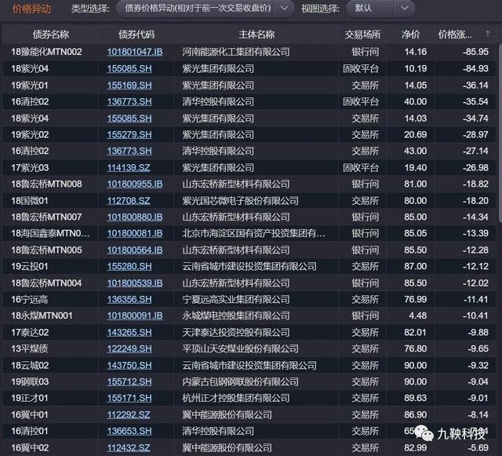Open bond code link 155280.SH
This screenshot has height=456, width=502.
click(129, 266)
